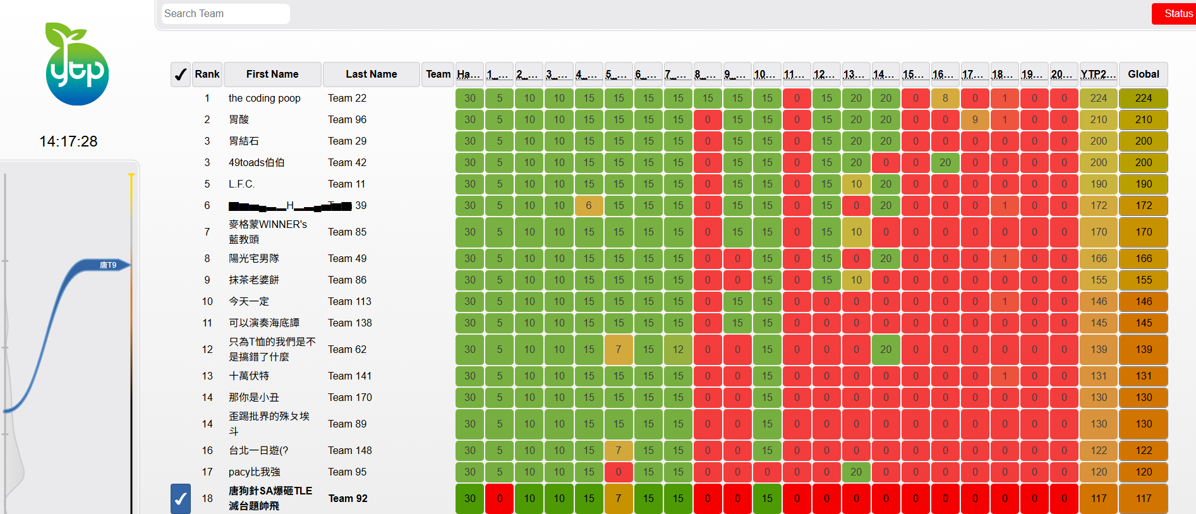Select team name '麥格蒙WINNER's藍教頭'
Viewport: 1196px width, 514px height.
268,232
